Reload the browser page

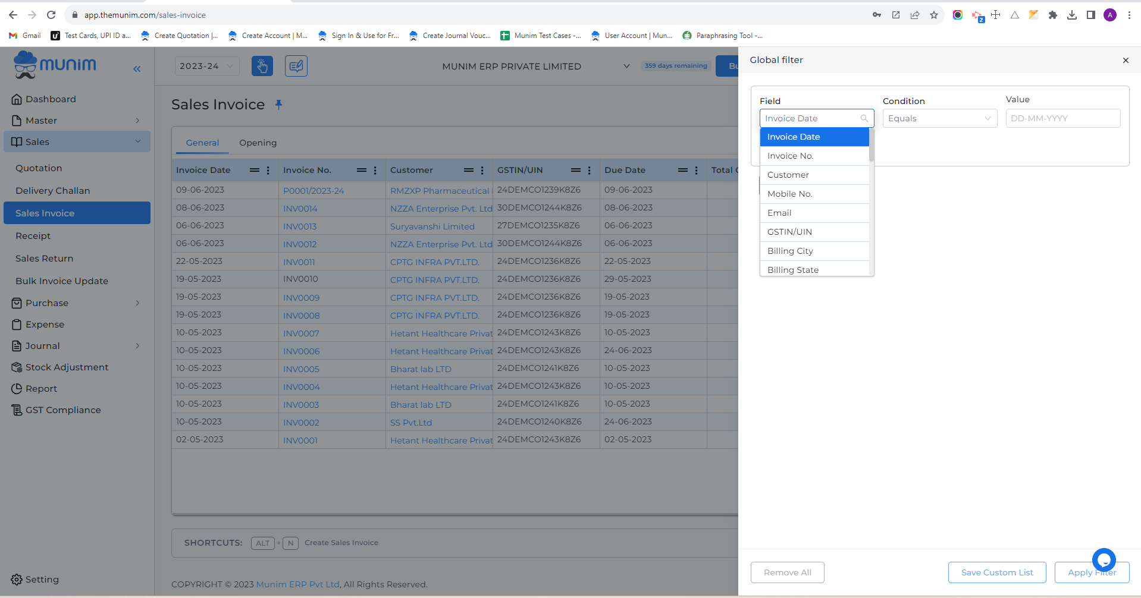[x=51, y=15]
